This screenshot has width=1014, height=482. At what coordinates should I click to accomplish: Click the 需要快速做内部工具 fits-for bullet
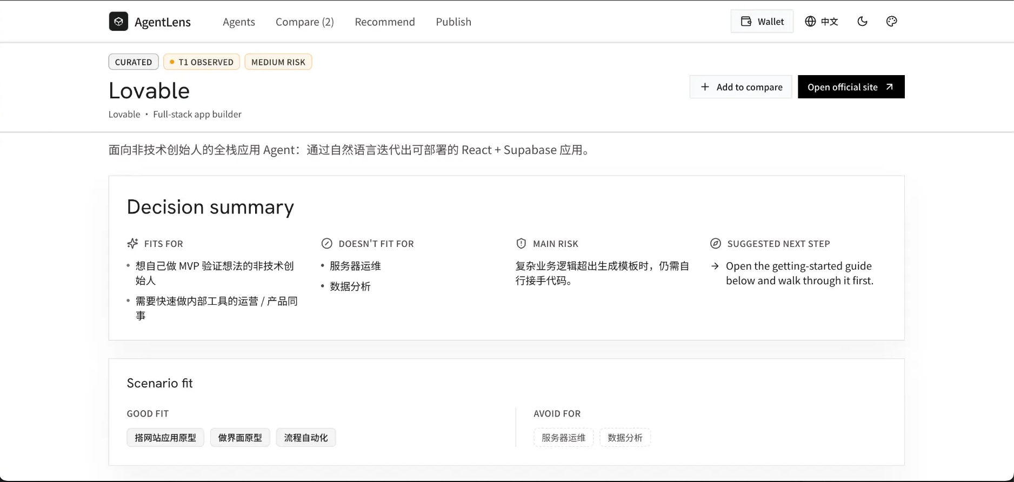(x=217, y=309)
